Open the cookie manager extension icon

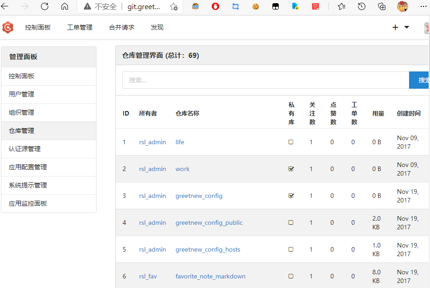(x=255, y=7)
